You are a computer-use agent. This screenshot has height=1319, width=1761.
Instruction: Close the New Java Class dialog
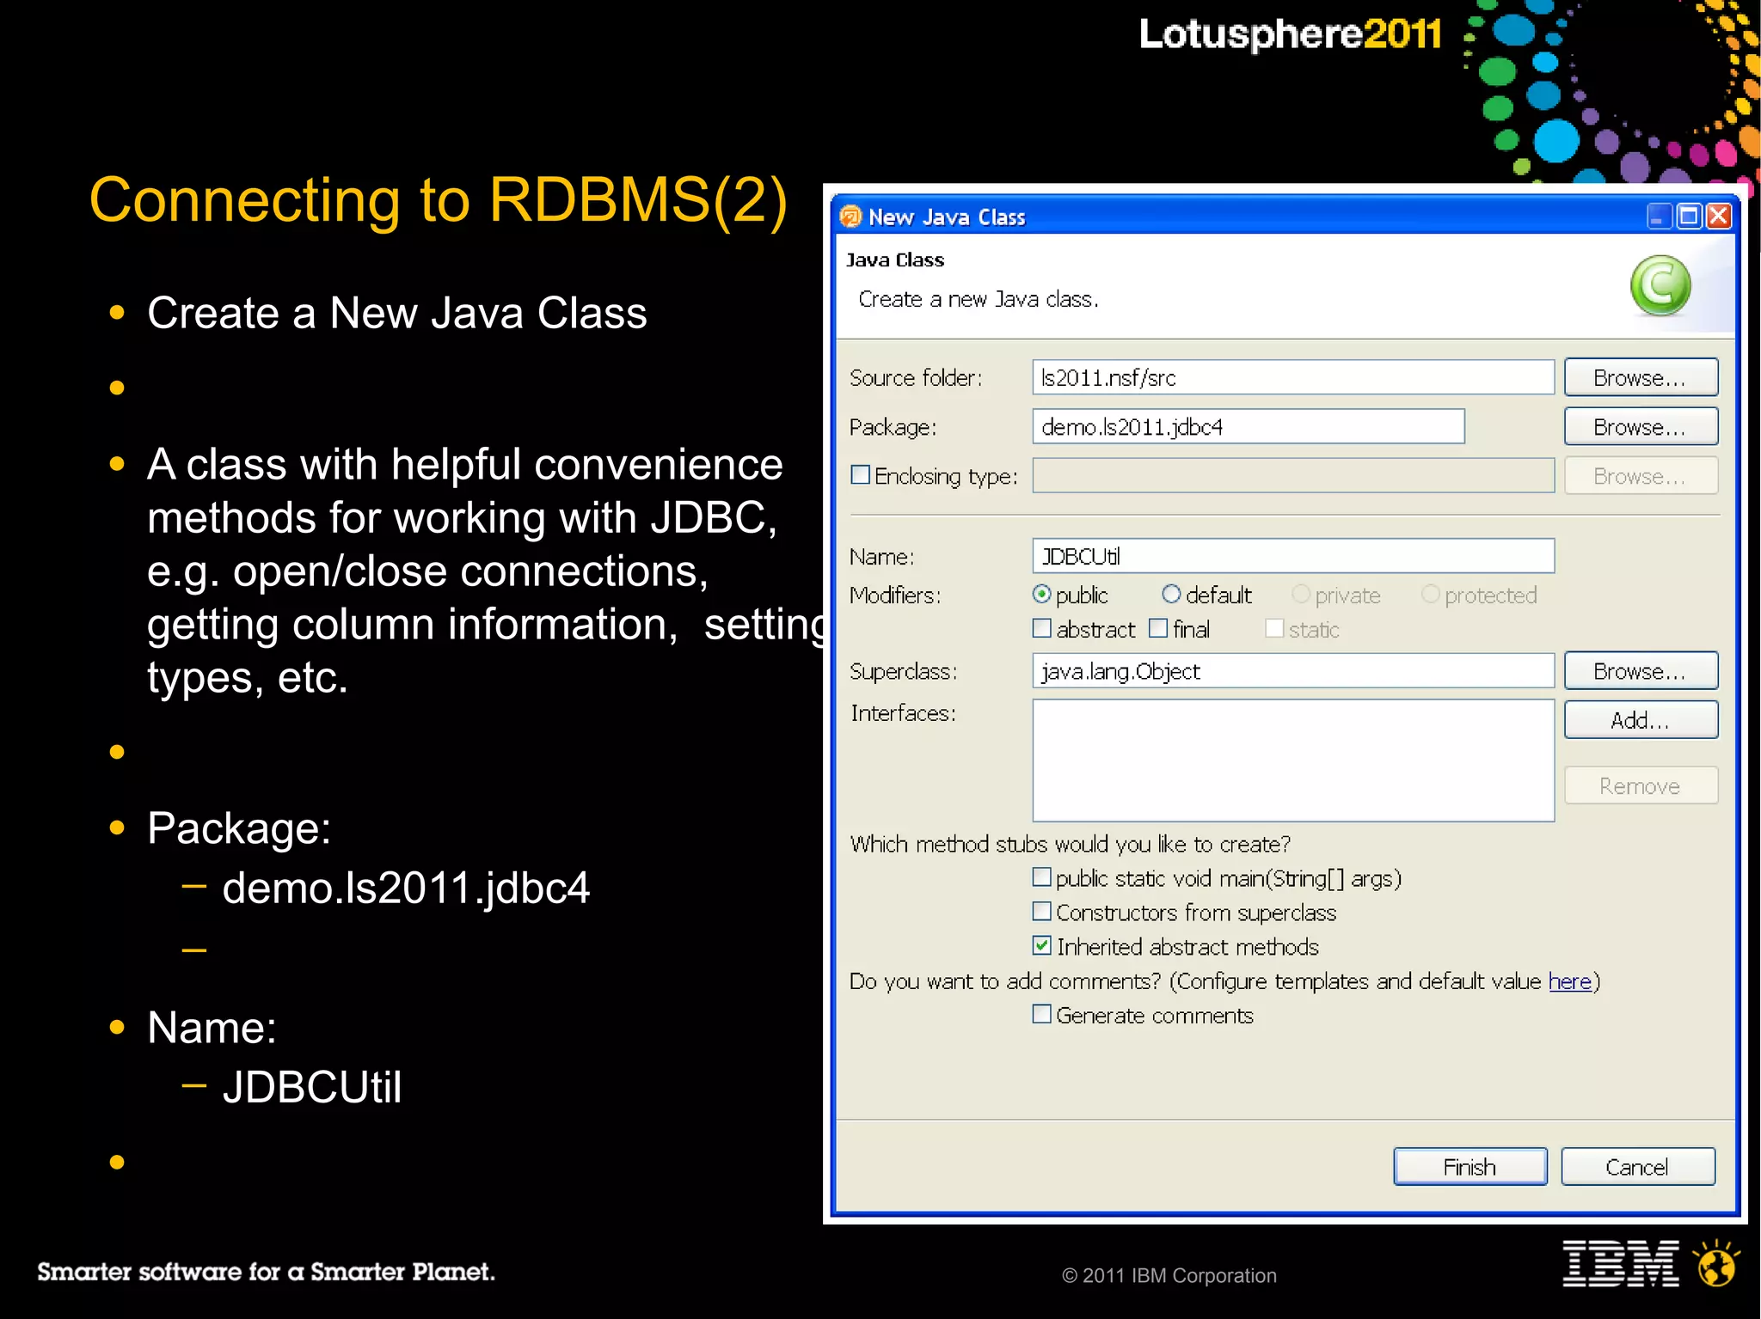click(x=1718, y=216)
